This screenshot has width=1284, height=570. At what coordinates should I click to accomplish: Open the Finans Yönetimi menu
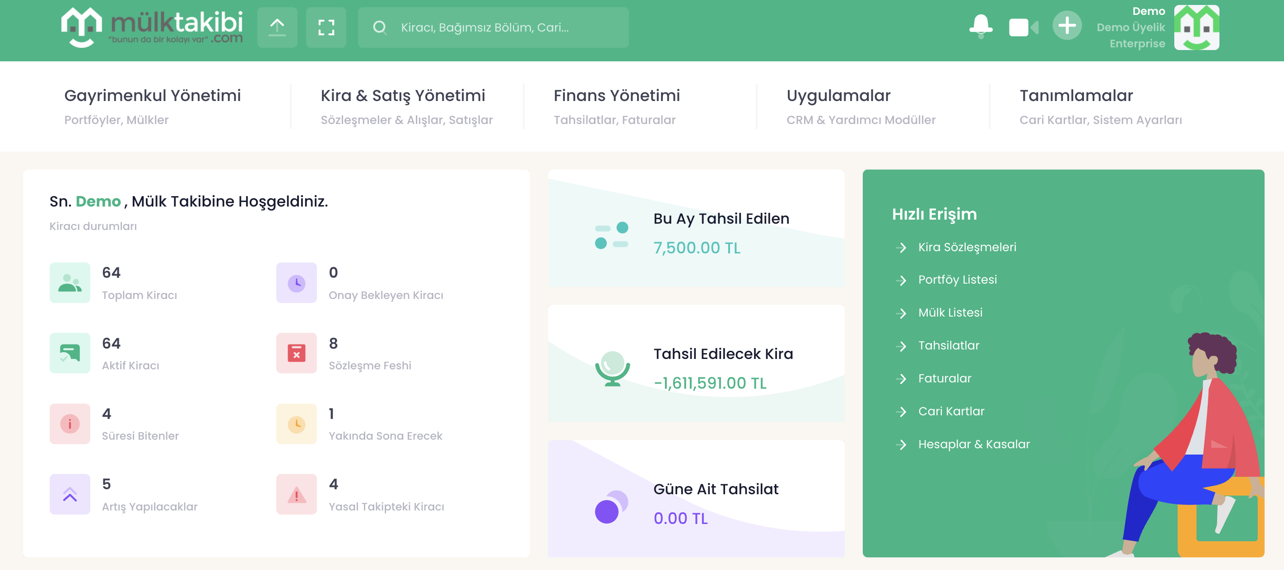tap(617, 96)
